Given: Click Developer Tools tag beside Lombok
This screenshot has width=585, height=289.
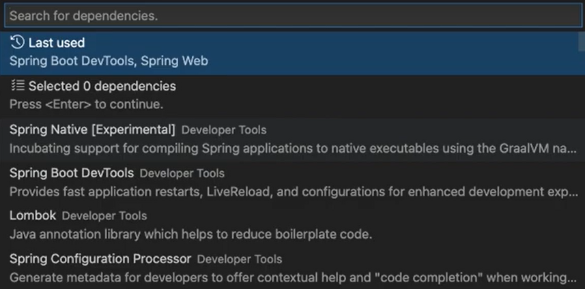Looking at the screenshot, I should [104, 217].
